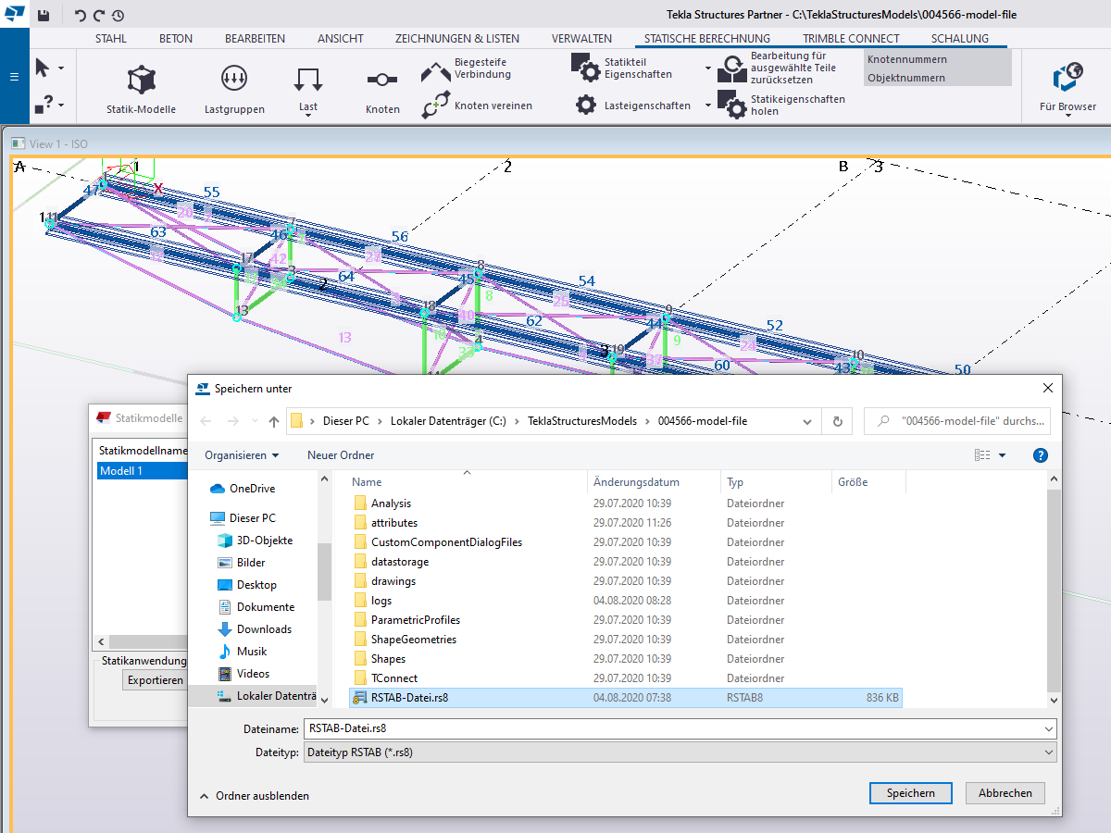Select Desktop in navigation pane
The width and height of the screenshot is (1111, 833).
[246, 585]
